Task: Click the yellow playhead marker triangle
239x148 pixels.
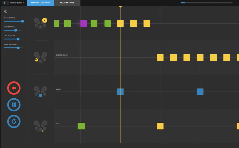Action: point(120,6)
